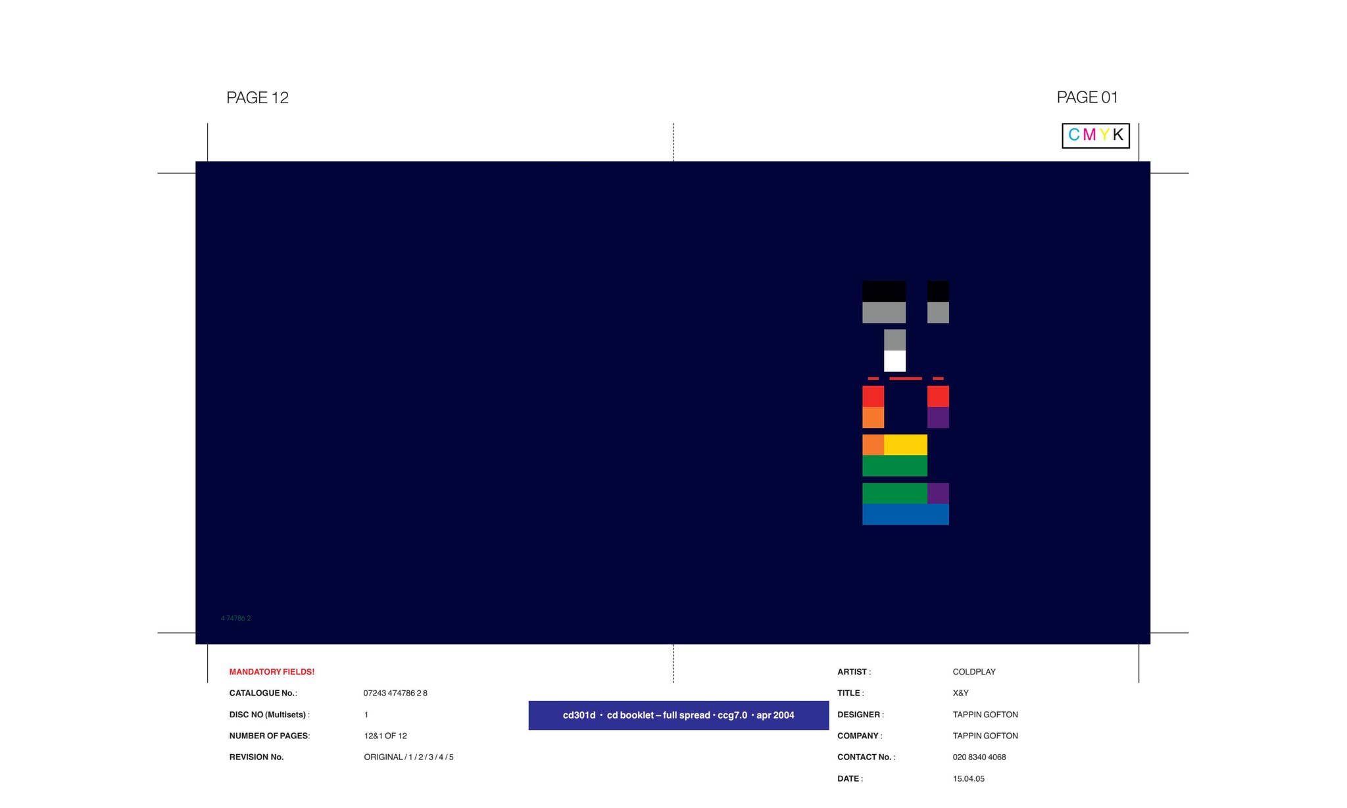Click the X&Y title value
The width and height of the screenshot is (1347, 808).
coord(960,693)
